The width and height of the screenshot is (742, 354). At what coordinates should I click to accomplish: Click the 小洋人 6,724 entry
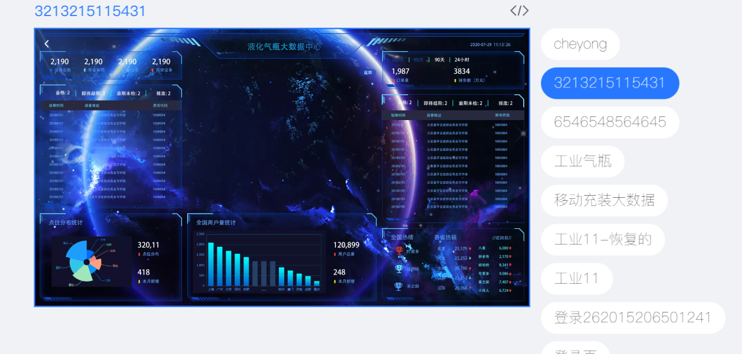coord(495,291)
